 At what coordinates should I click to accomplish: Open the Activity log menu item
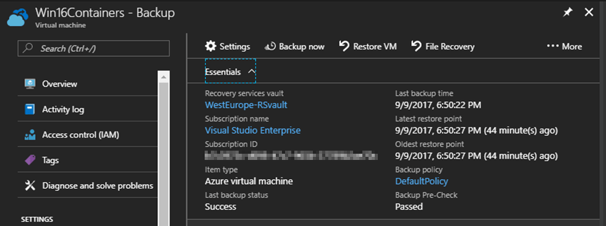coord(88,109)
